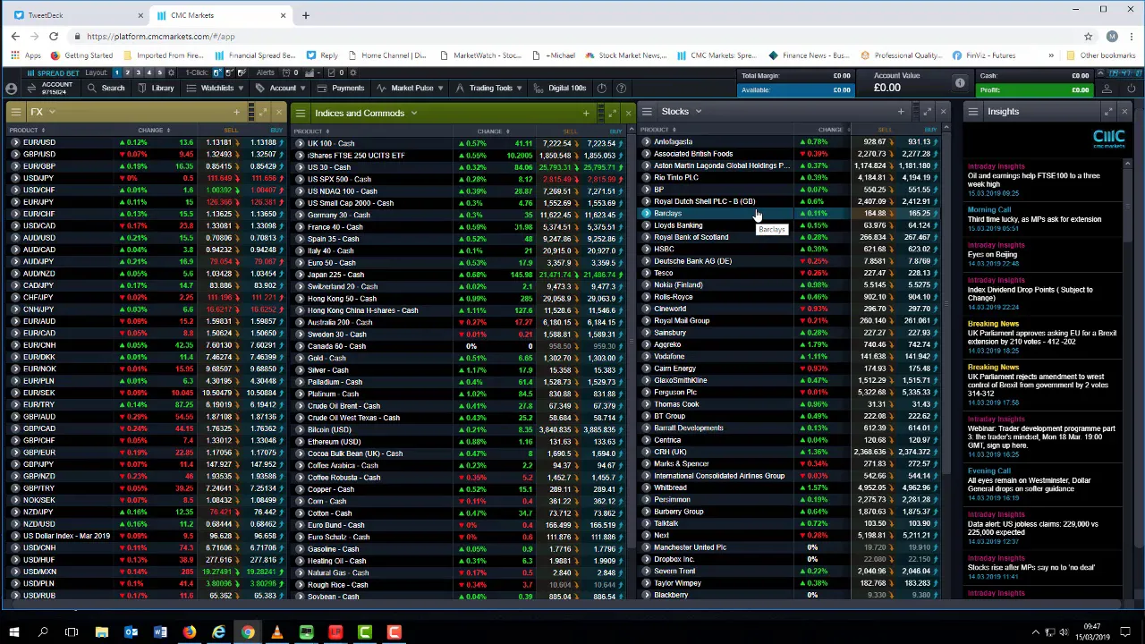The width and height of the screenshot is (1145, 644).
Task: Expand the EUR/USD row arrow
Action: [x=14, y=142]
